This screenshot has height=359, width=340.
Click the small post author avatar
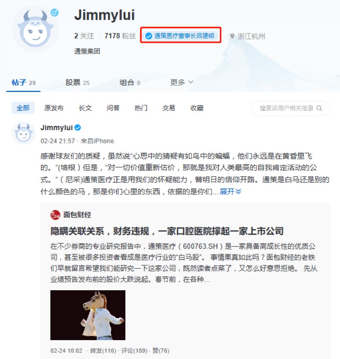(23, 133)
